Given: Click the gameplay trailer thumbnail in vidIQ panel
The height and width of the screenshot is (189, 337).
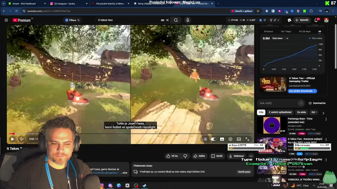Looking at the screenshot, I should coord(273,84).
